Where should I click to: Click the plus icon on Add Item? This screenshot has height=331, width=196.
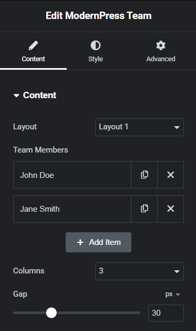(80, 242)
